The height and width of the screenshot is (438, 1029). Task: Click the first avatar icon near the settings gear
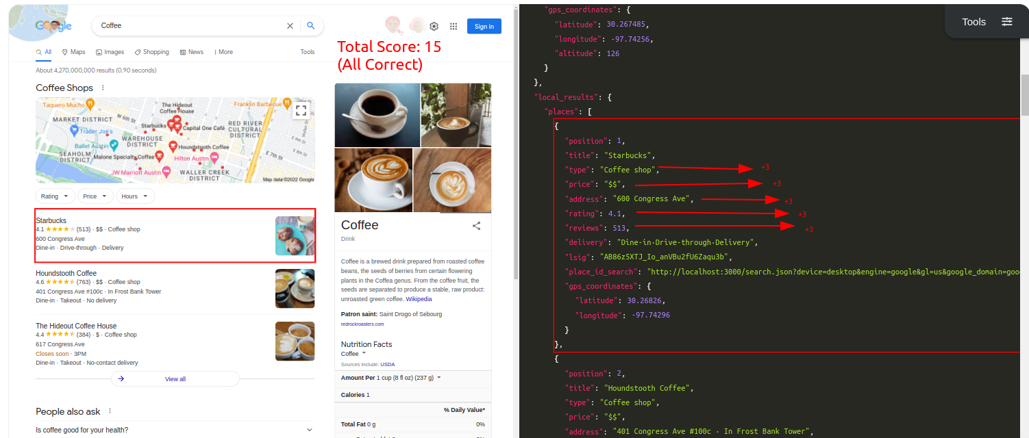click(393, 25)
